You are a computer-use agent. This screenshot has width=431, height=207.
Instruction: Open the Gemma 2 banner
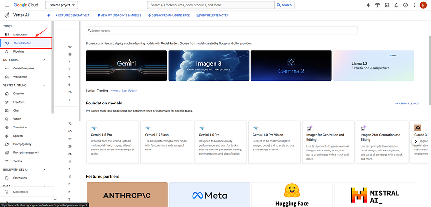coord(291,66)
